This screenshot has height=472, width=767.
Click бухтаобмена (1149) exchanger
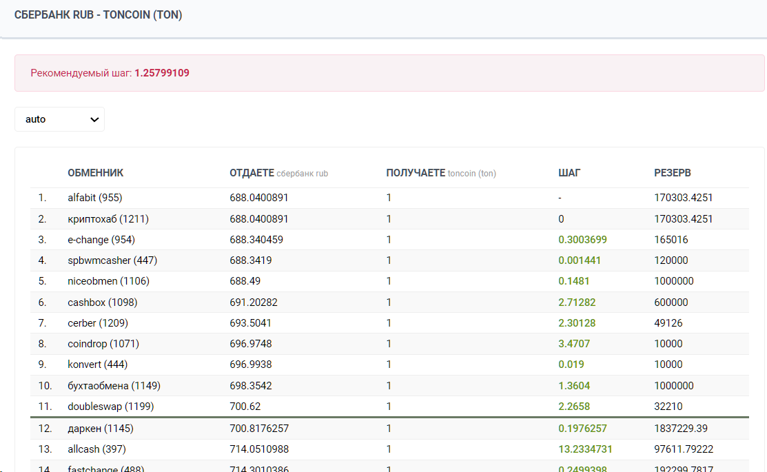[114, 385]
